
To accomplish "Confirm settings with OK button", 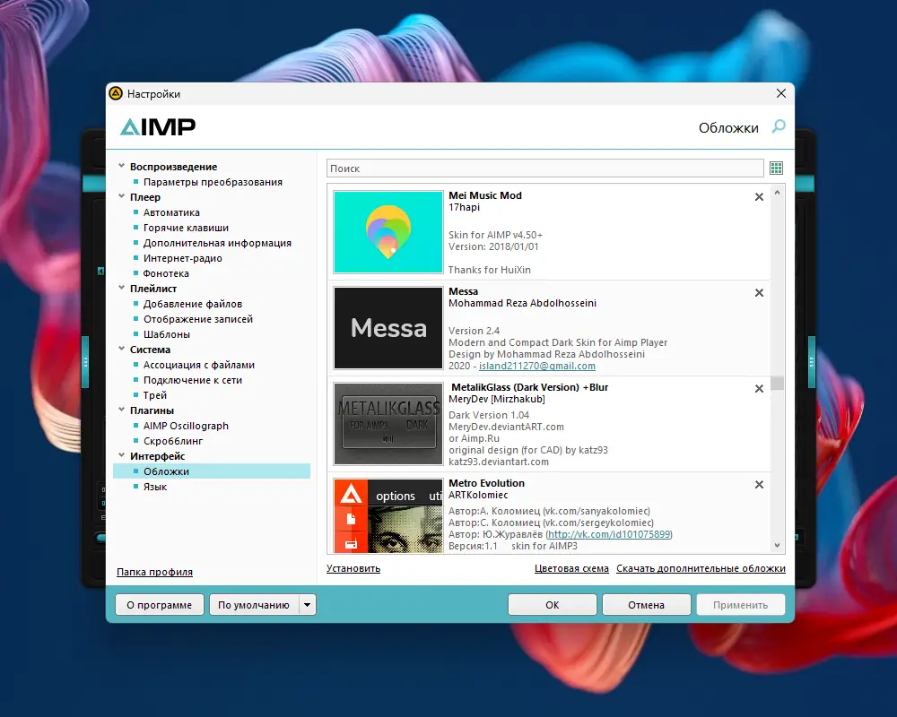I will (x=552, y=605).
